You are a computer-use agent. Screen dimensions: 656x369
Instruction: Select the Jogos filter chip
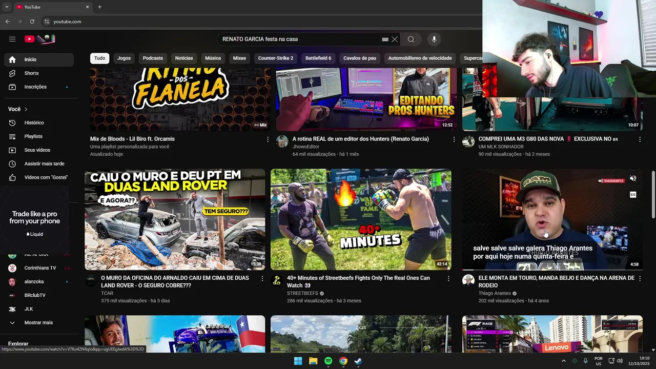124,58
